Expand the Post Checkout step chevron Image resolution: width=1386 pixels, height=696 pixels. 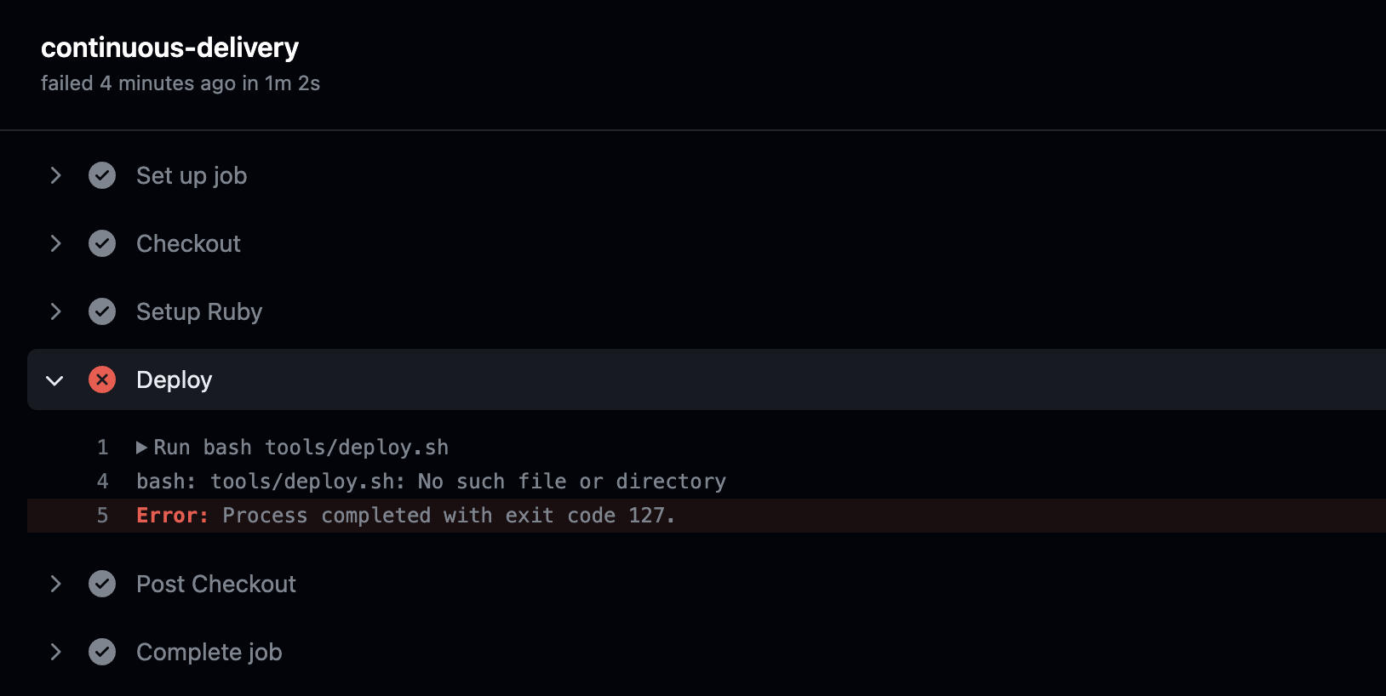[55, 584]
